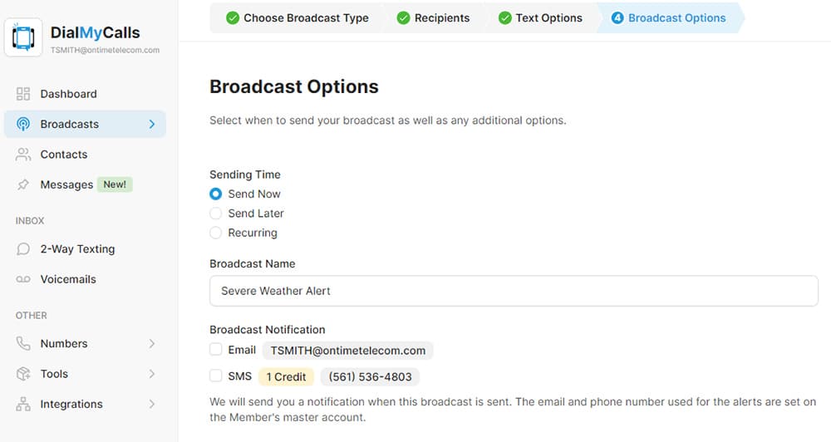Click the Contacts people icon
This screenshot has height=442, width=831.
[23, 155]
